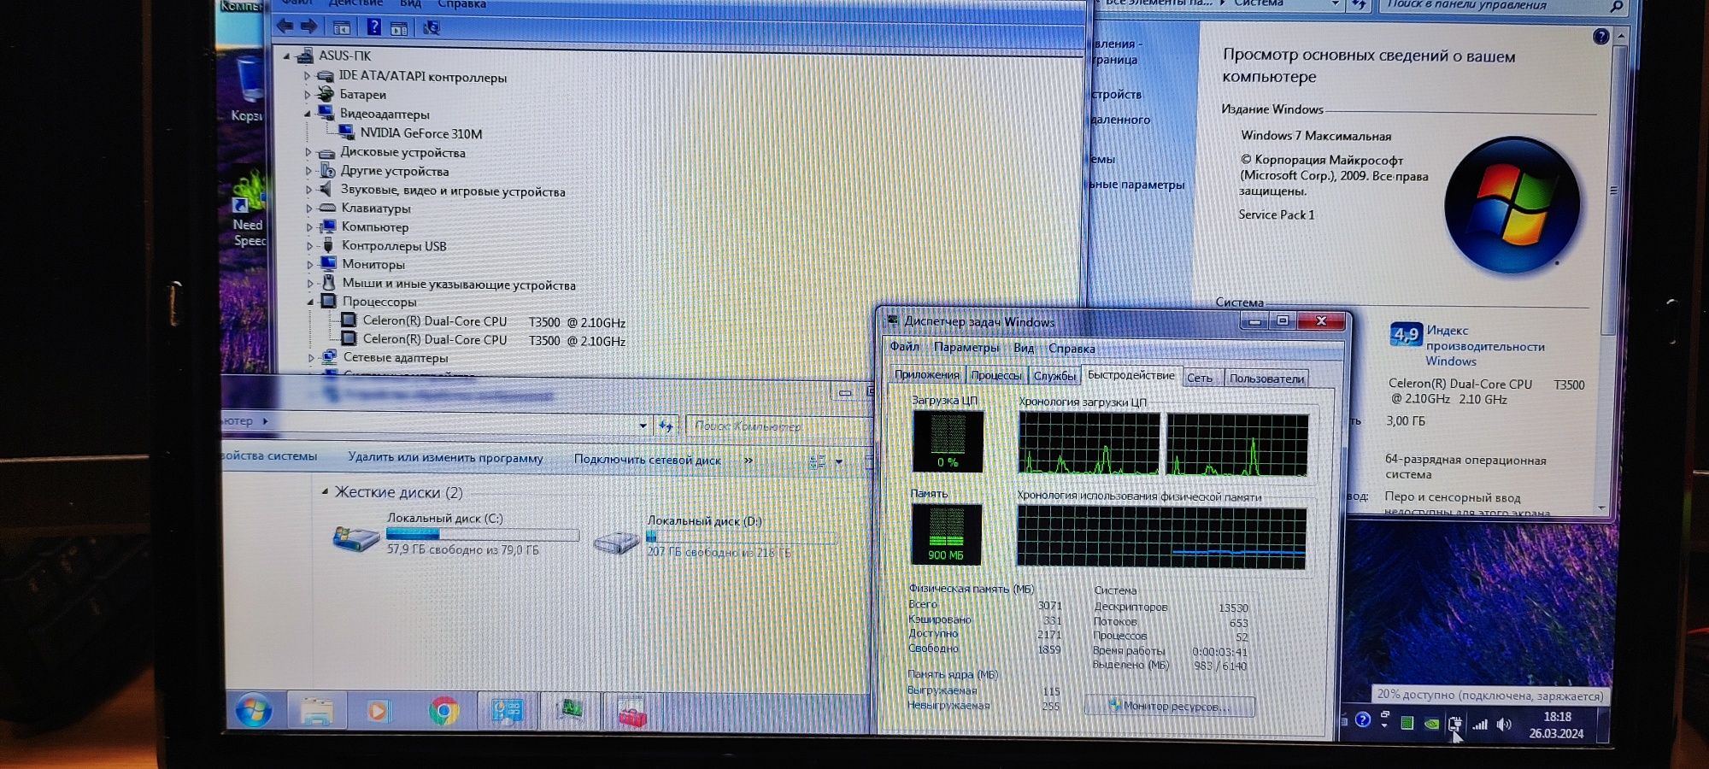Open Индекс производительности Windows link
This screenshot has width=1709, height=769.
coord(1485,346)
